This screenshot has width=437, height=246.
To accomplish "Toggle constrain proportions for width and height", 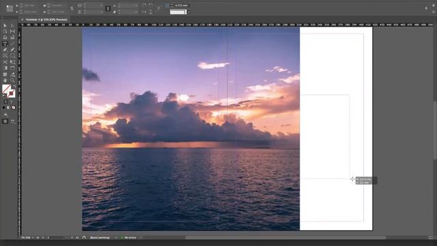I will tap(72, 9).
